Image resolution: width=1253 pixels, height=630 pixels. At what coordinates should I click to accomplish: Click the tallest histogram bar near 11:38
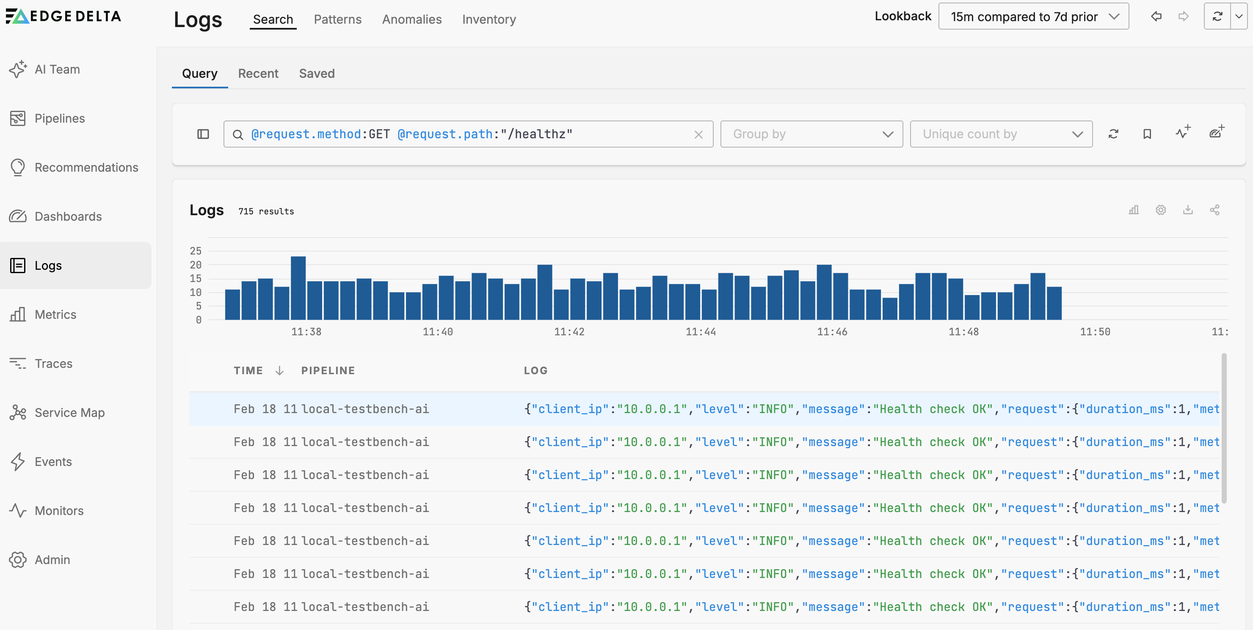coord(298,288)
